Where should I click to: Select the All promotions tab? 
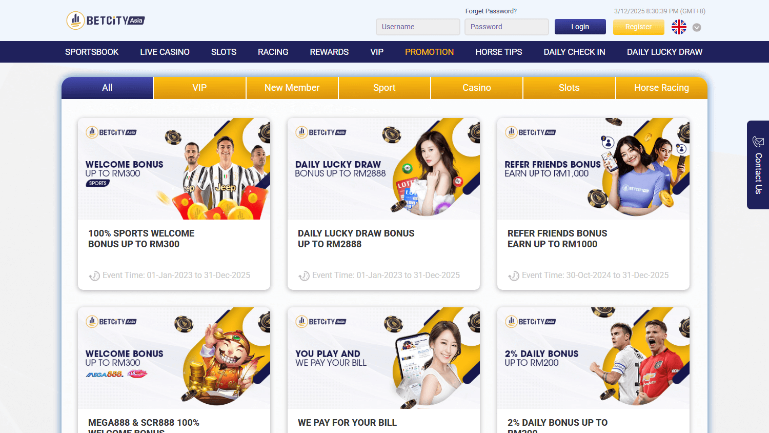[x=107, y=87]
